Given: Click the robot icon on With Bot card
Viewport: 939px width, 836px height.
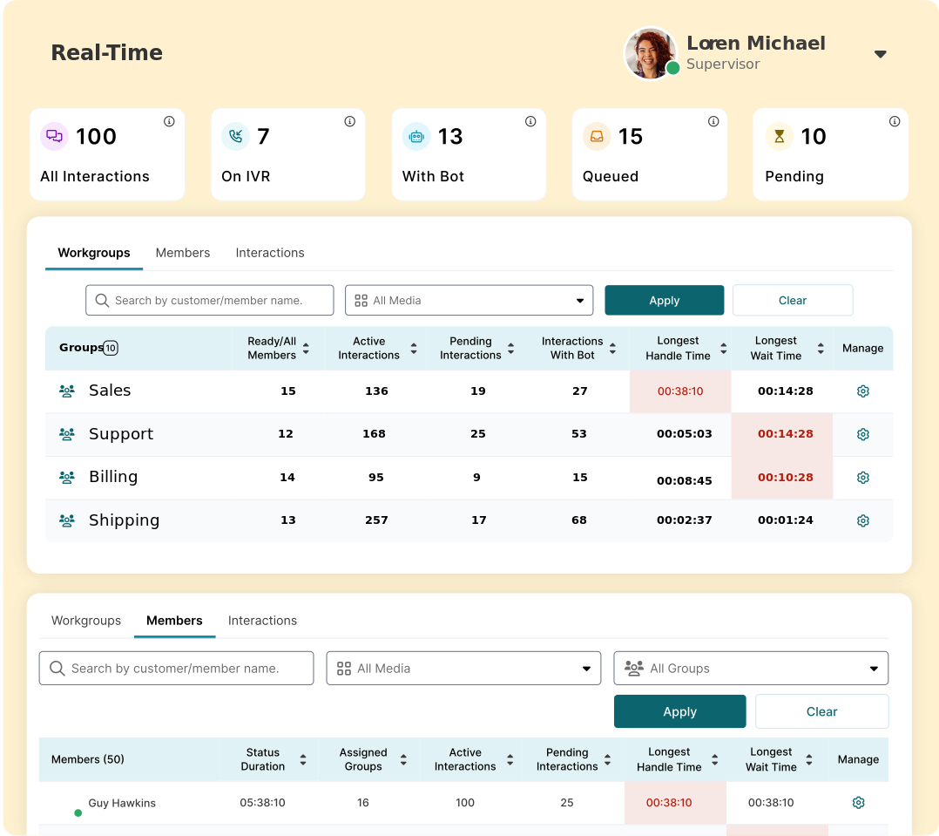Looking at the screenshot, I should pos(416,136).
